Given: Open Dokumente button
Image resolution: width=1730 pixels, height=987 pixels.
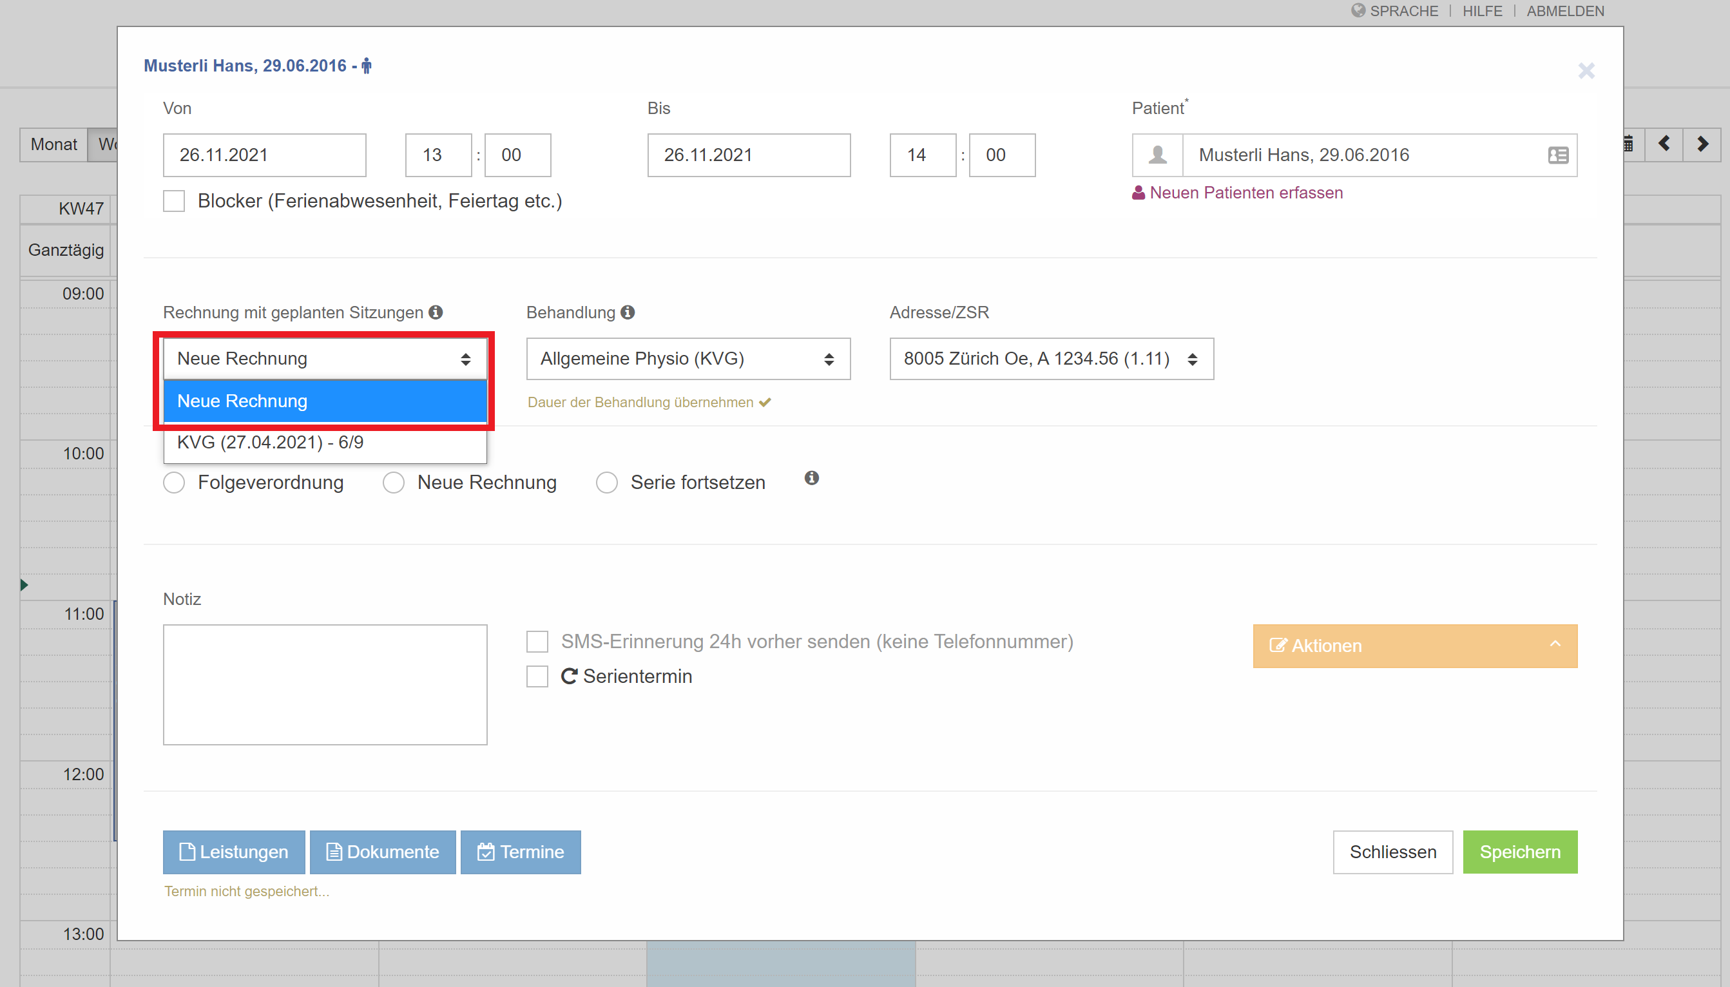Looking at the screenshot, I should tap(383, 852).
